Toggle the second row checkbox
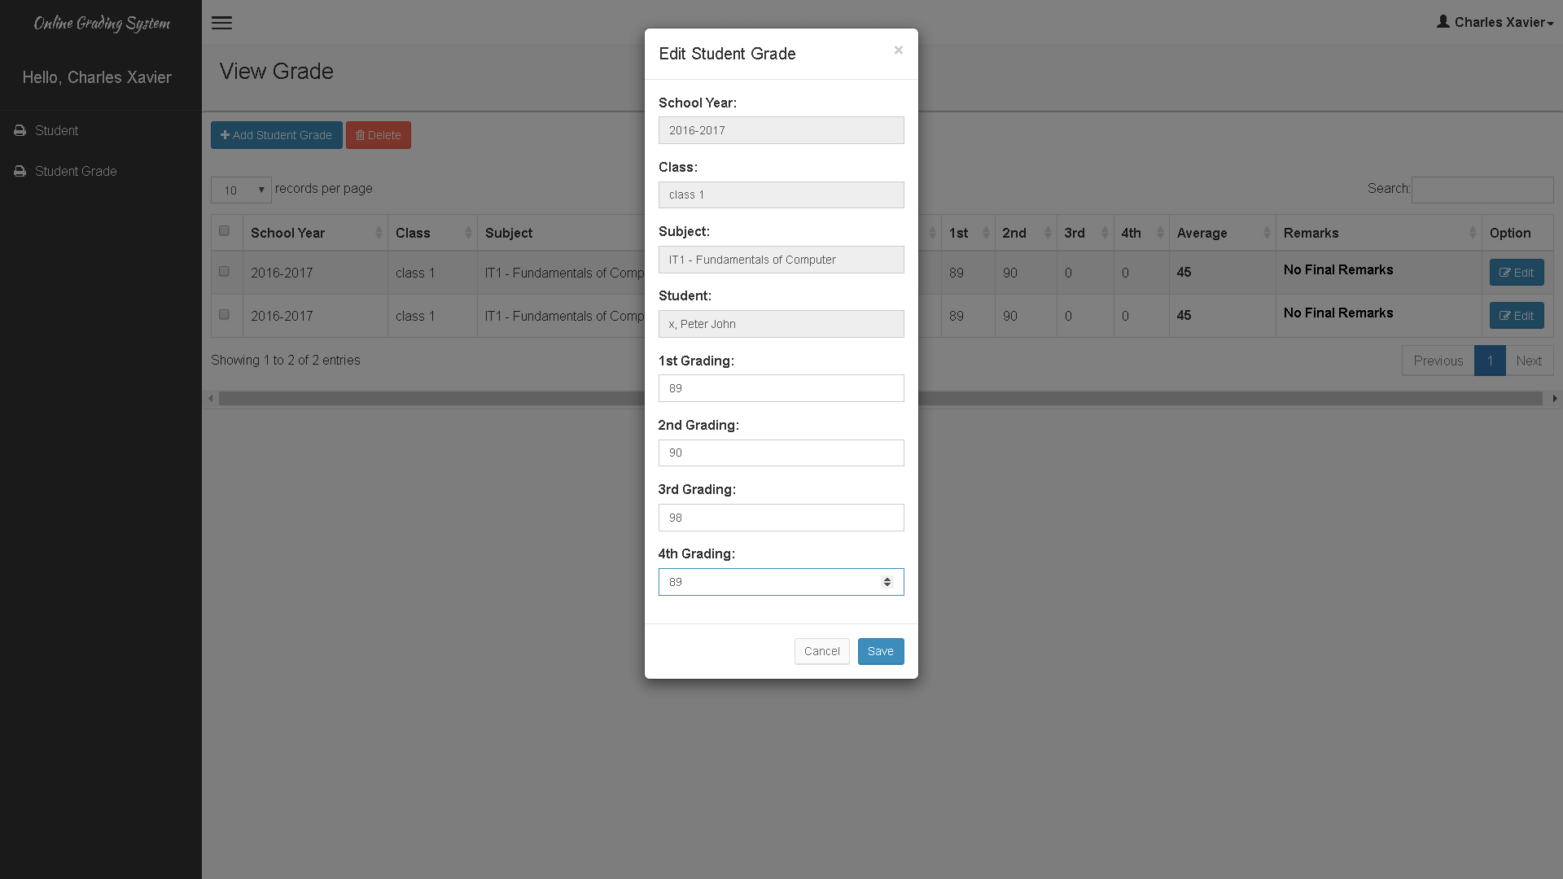Screen dimensions: 1563x879 (225, 313)
